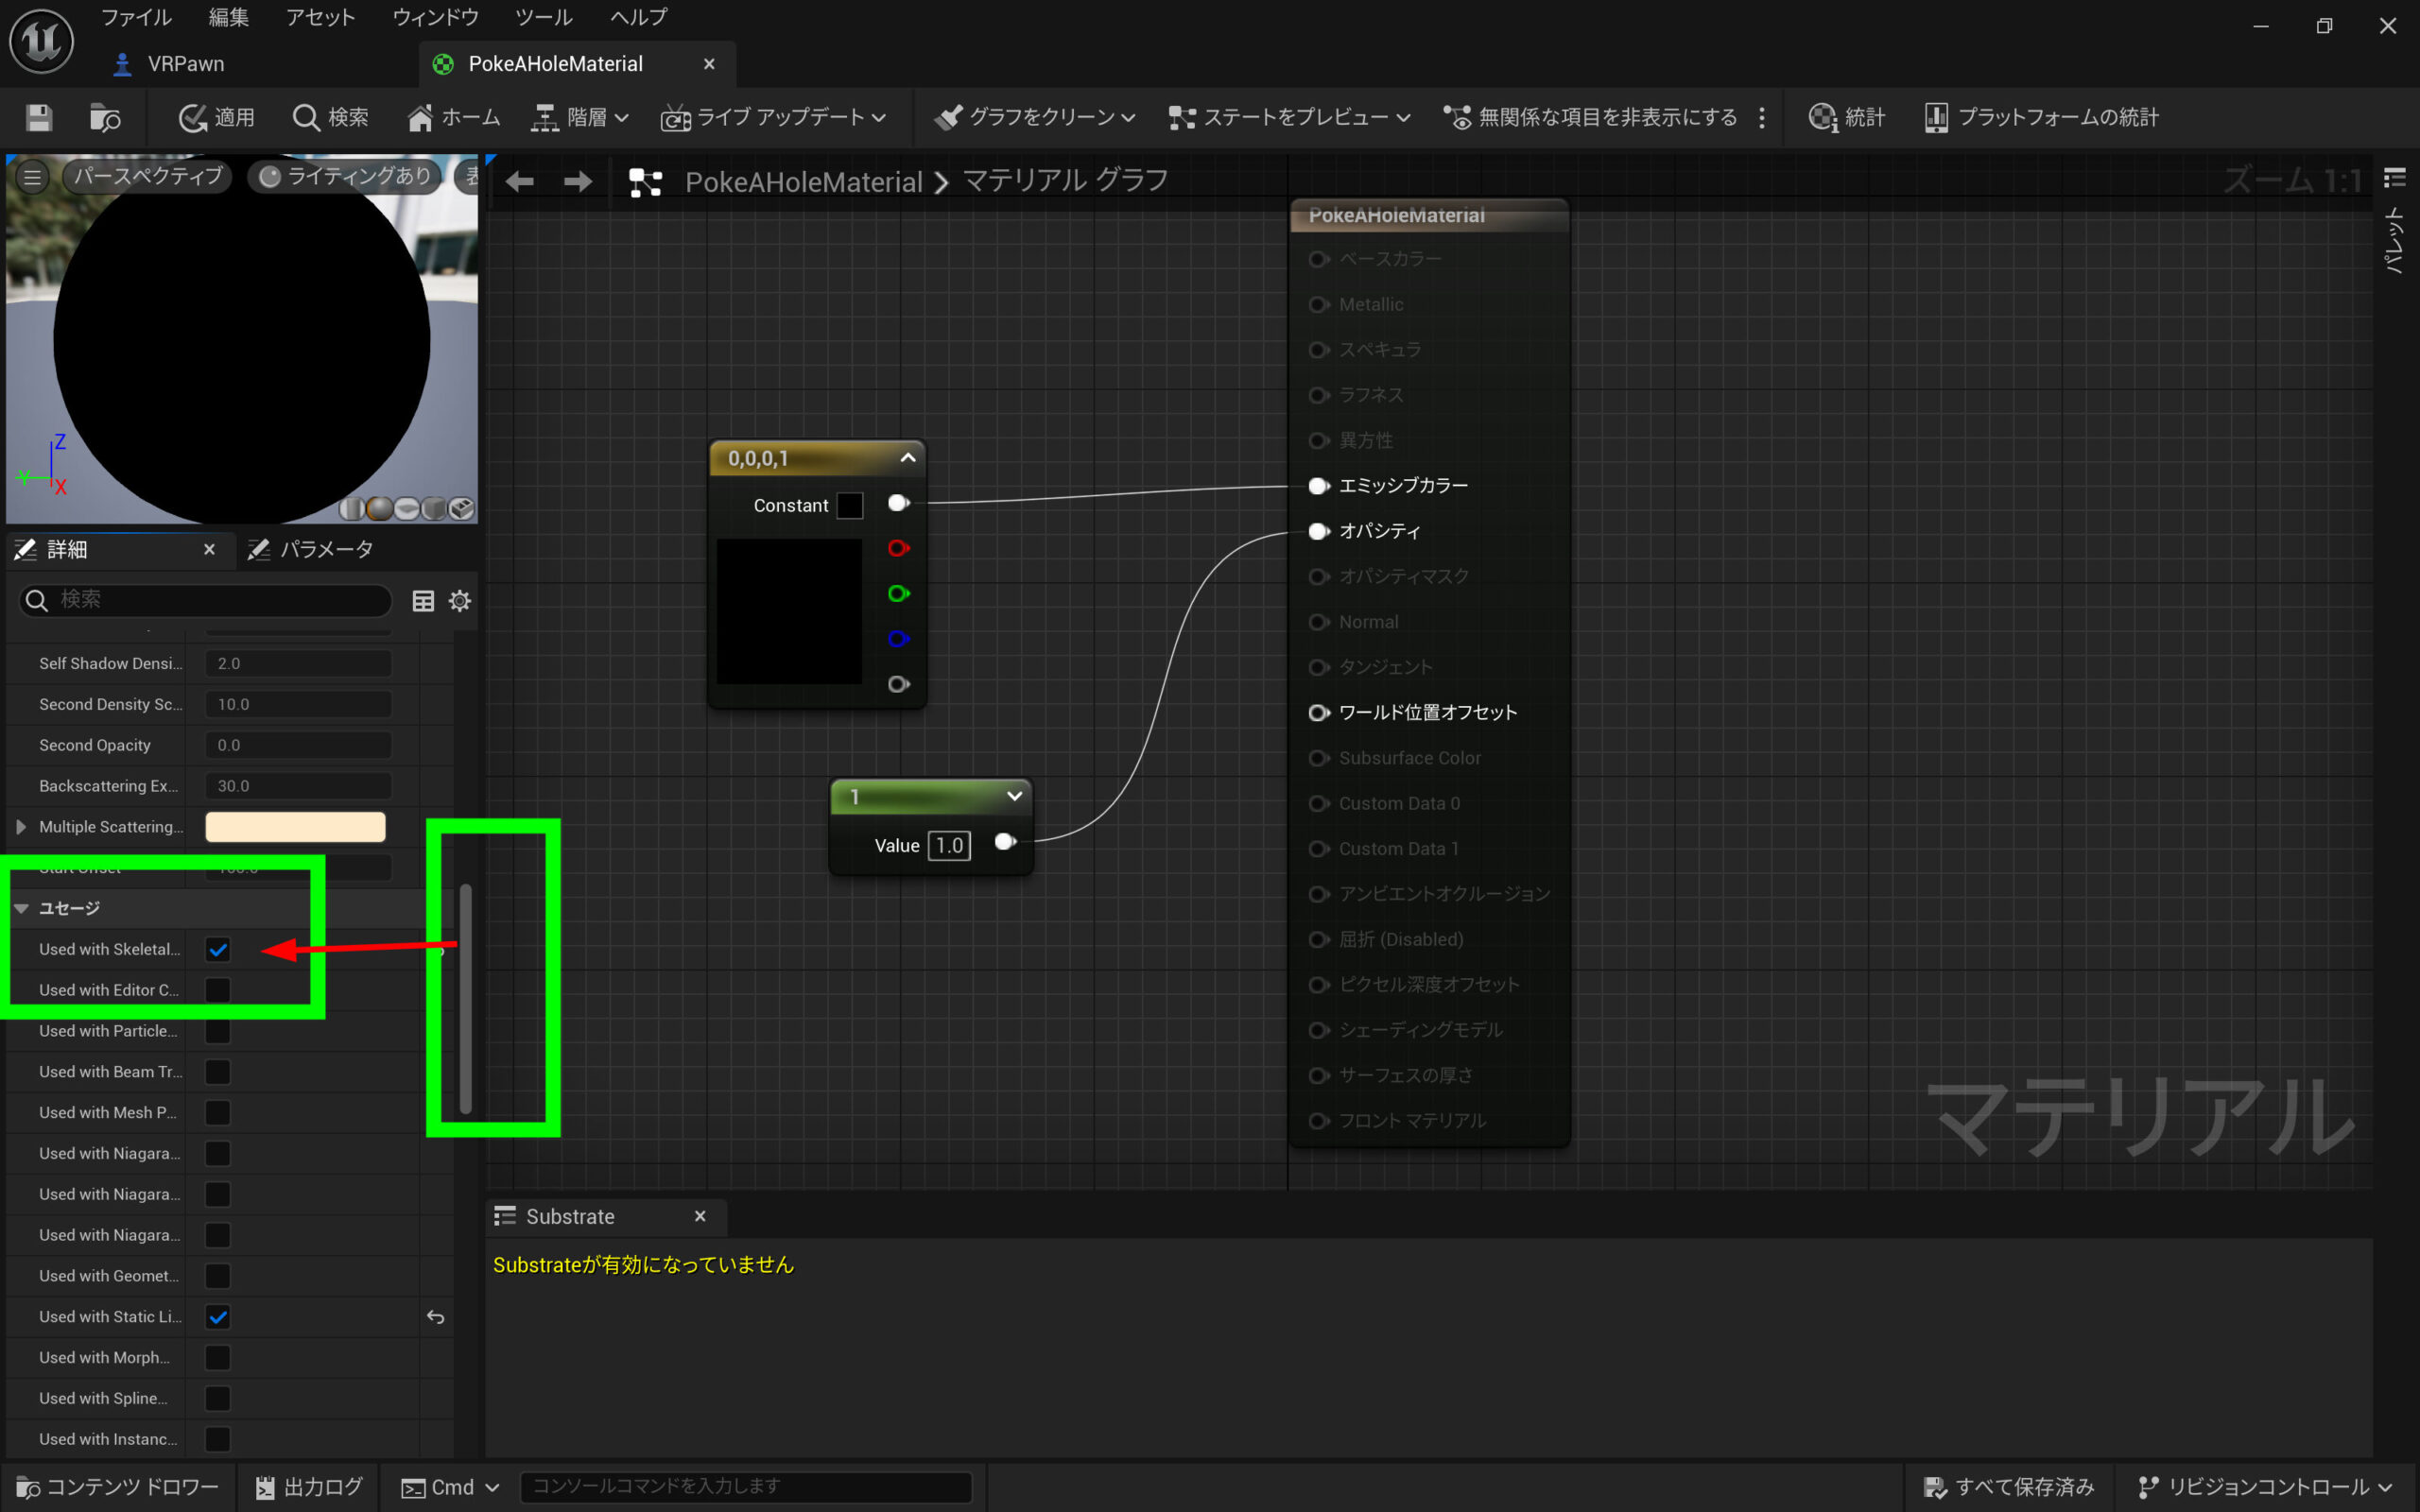This screenshot has height=1512, width=2420.
Task: Navigate back with the left arrow
Action: click(x=519, y=182)
